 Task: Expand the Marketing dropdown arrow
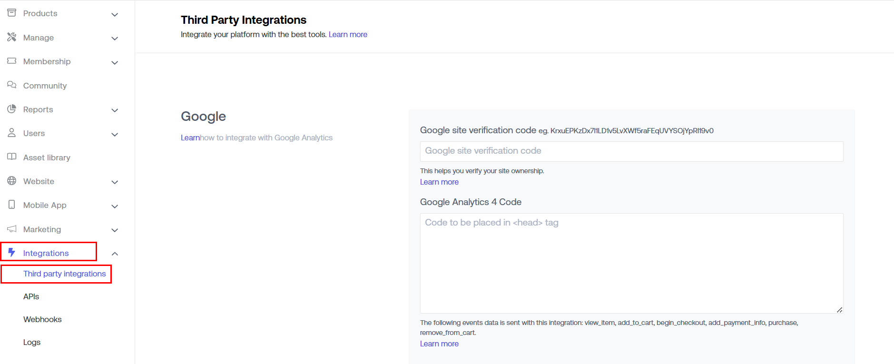pyautogui.click(x=115, y=230)
